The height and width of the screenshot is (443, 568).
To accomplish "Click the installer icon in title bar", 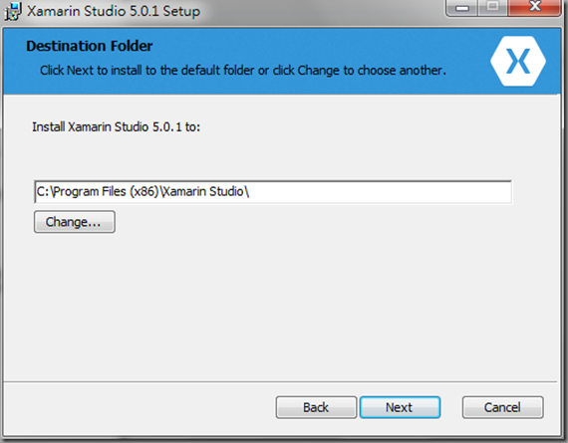I will 13,11.
